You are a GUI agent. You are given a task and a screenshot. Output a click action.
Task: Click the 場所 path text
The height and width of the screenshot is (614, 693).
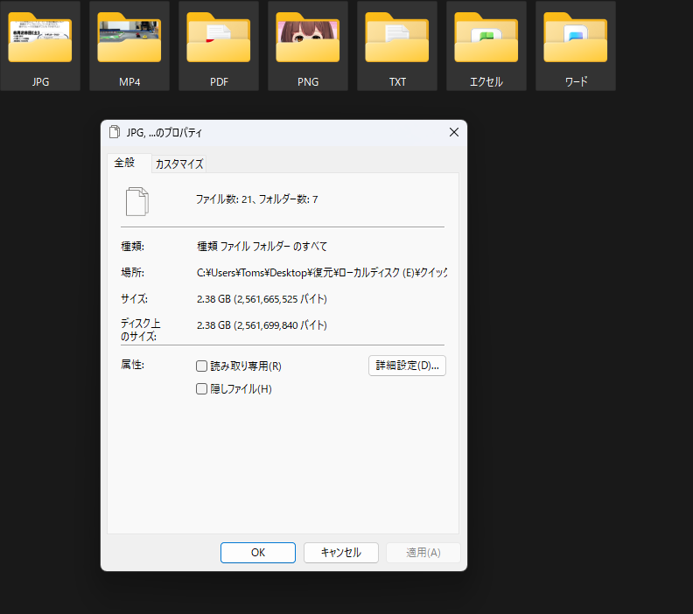click(x=321, y=273)
